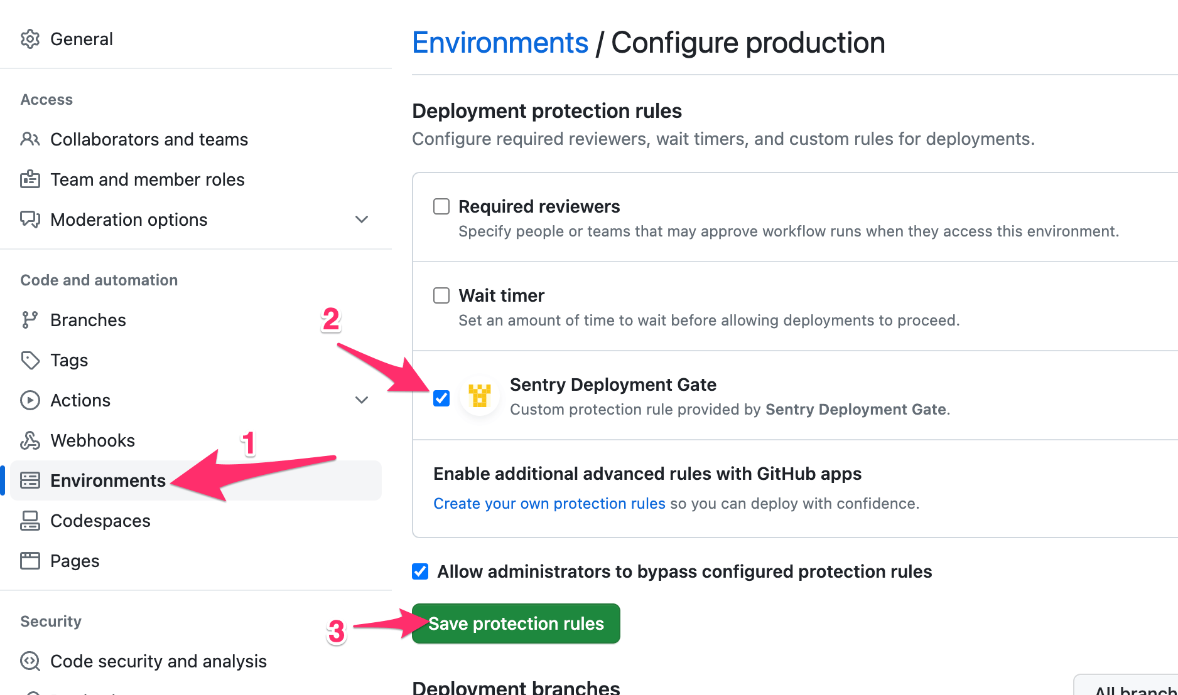This screenshot has height=695, width=1178.
Task: Expand the Actions submenu chevron
Action: coord(362,400)
